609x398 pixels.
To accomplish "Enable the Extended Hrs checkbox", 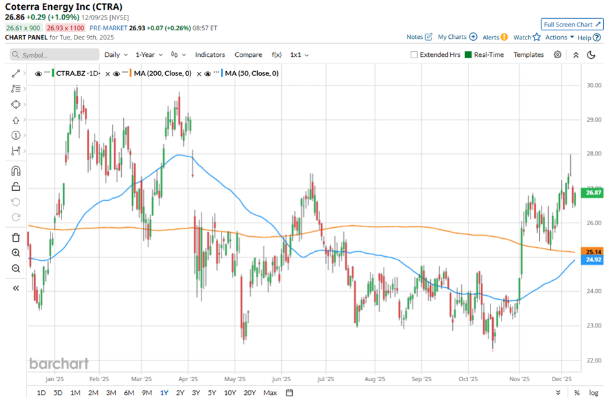I will [414, 55].
